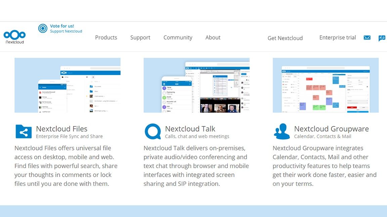Click the language translation icon
387x217 pixels.
coord(381,38)
